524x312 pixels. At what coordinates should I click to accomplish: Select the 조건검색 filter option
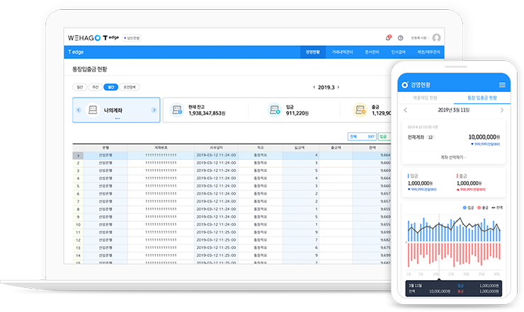pyautogui.click(x=130, y=87)
